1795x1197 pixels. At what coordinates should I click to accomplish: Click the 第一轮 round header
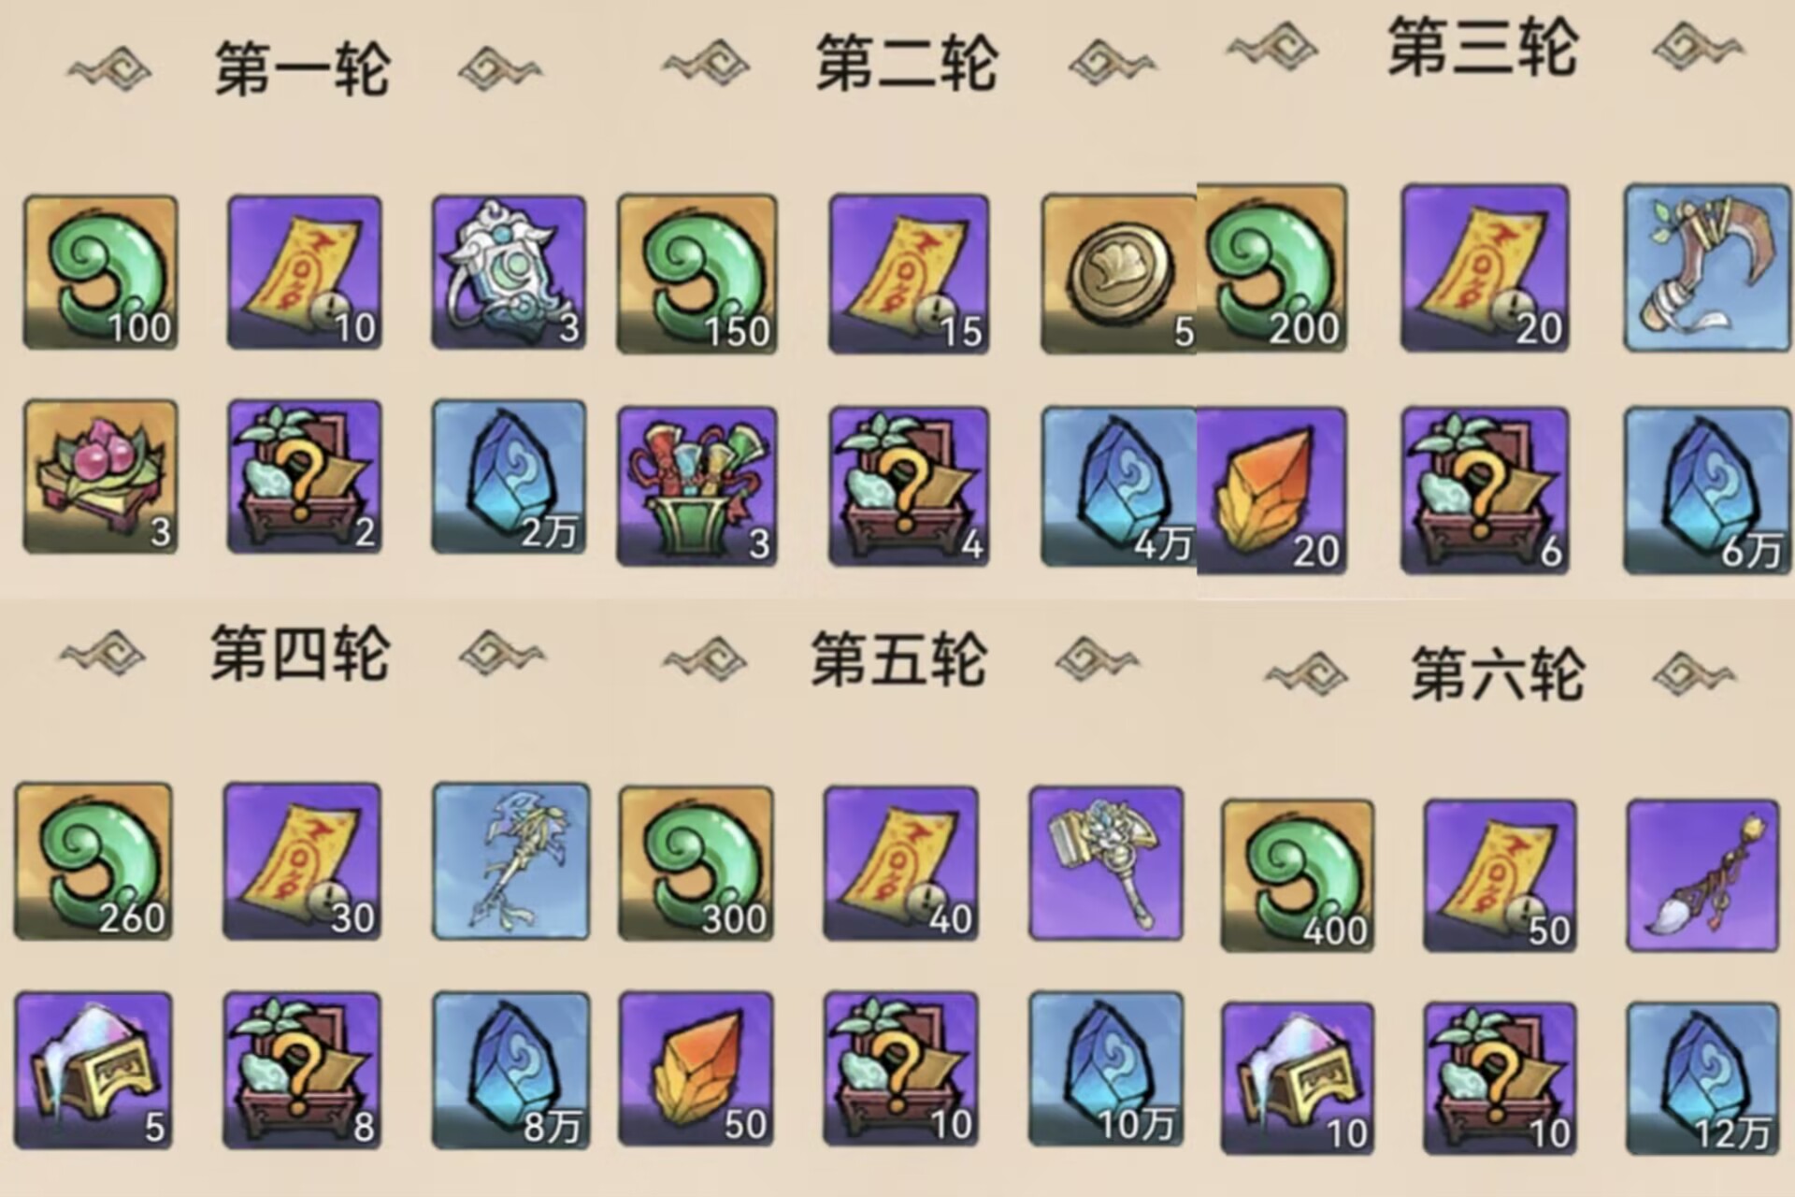tap(302, 69)
